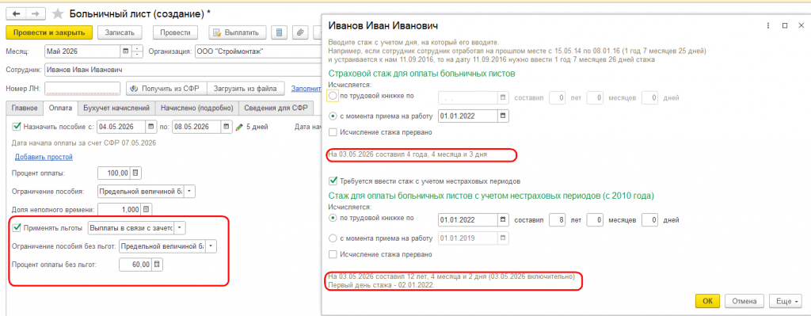Select 'по трудовой книжке по' in нестраховые периоды section
The height and width of the screenshot is (316, 811).
pos(333,219)
